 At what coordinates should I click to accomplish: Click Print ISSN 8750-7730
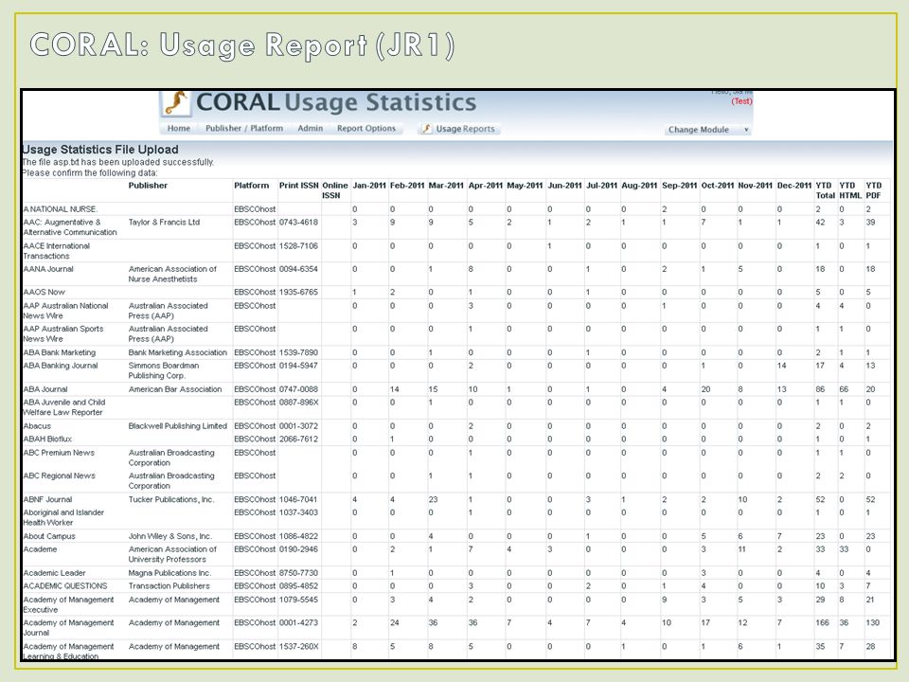298,573
